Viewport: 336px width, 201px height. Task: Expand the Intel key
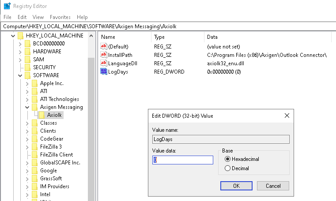[x=27, y=194]
